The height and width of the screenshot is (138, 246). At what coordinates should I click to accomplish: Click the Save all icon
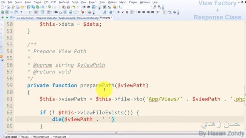[33, 7]
